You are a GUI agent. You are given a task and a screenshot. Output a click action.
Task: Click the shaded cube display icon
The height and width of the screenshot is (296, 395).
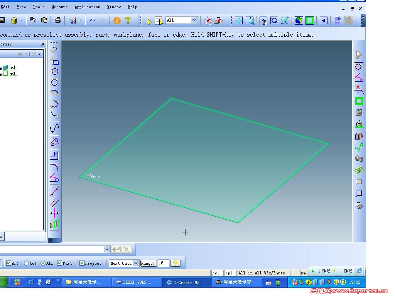tap(299, 20)
